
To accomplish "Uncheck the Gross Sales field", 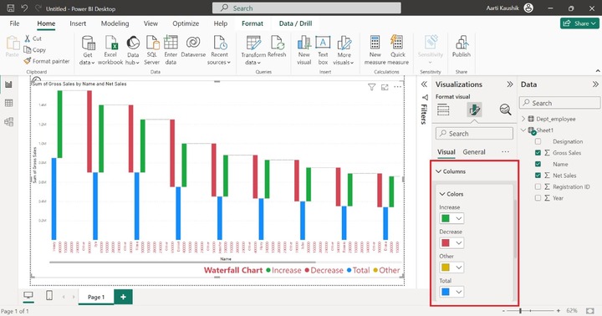I will [538, 153].
